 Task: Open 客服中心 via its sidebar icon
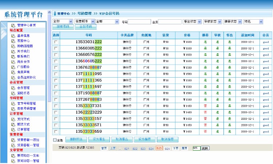(13, 41)
